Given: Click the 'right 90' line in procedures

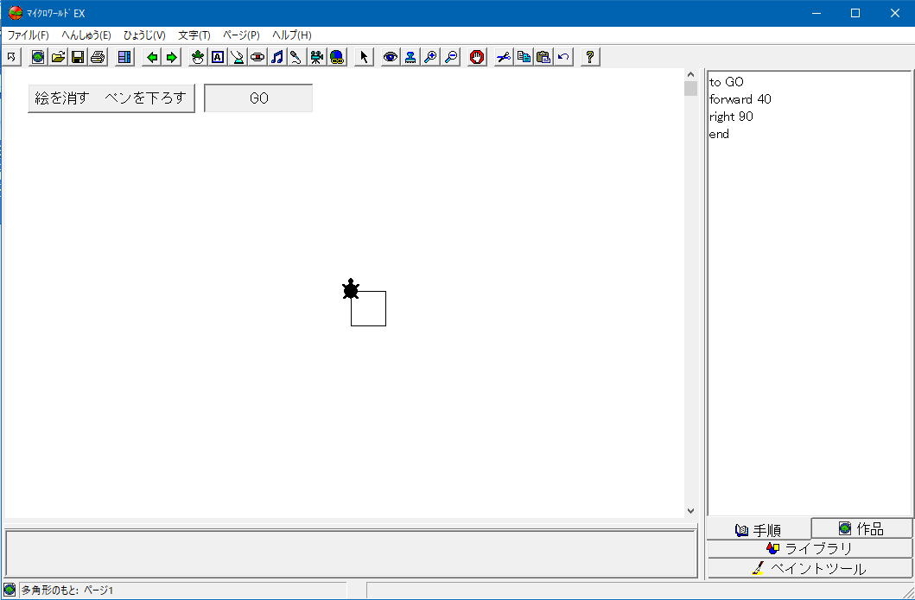Looking at the screenshot, I should pyautogui.click(x=731, y=117).
